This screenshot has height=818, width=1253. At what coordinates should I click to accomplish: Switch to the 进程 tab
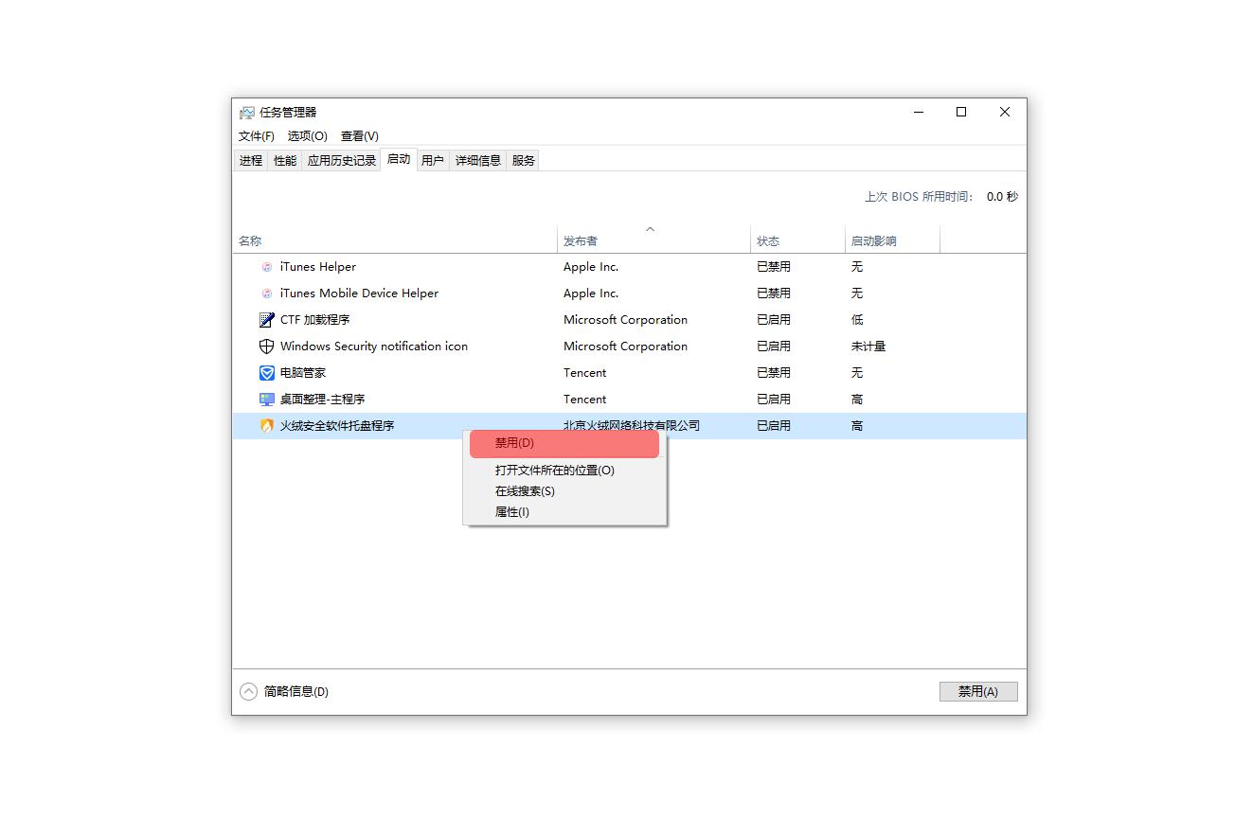tap(250, 160)
